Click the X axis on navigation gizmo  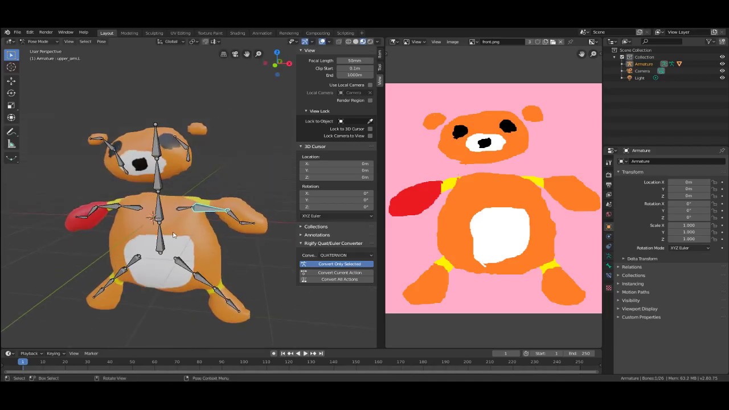tap(289, 63)
